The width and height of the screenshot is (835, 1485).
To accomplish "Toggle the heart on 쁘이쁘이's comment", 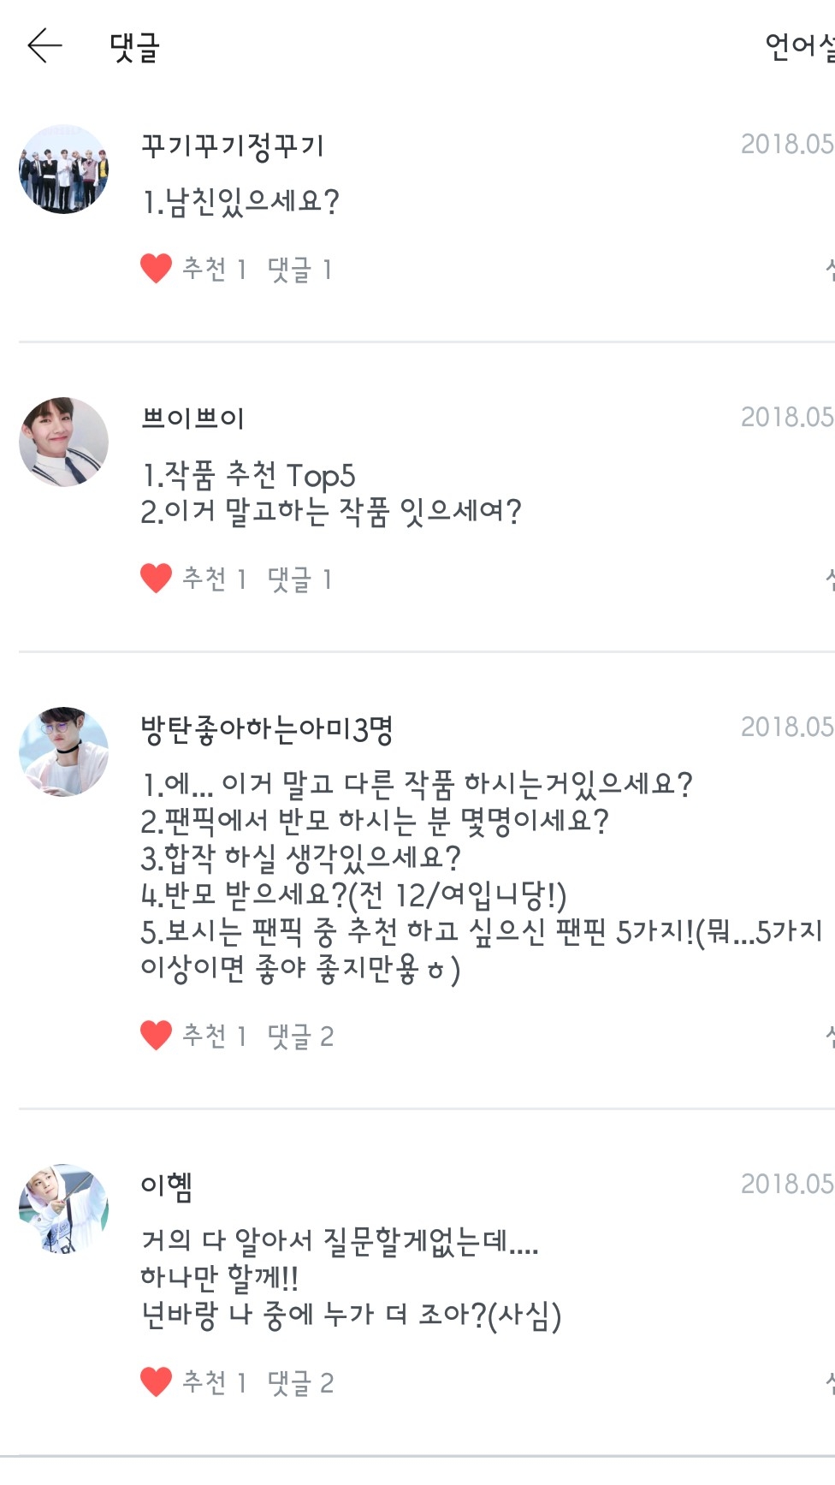I will [x=156, y=579].
